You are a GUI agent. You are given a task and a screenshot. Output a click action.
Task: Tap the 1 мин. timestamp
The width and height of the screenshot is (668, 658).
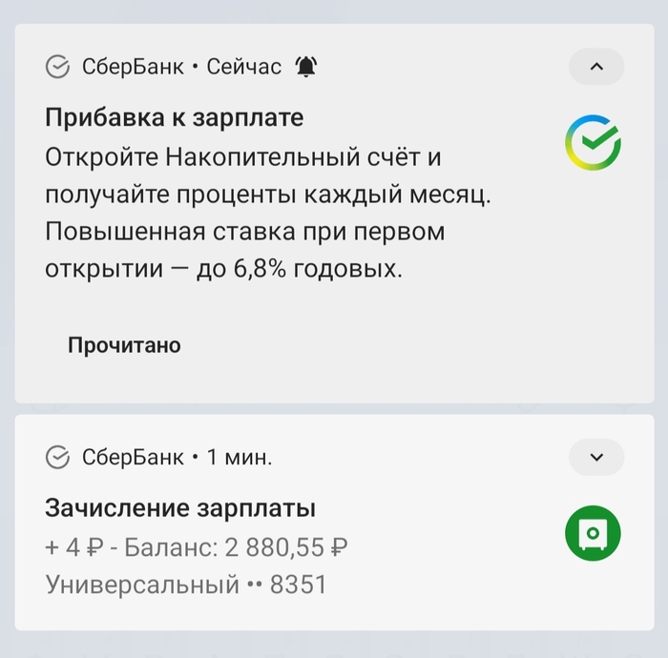coord(240,458)
